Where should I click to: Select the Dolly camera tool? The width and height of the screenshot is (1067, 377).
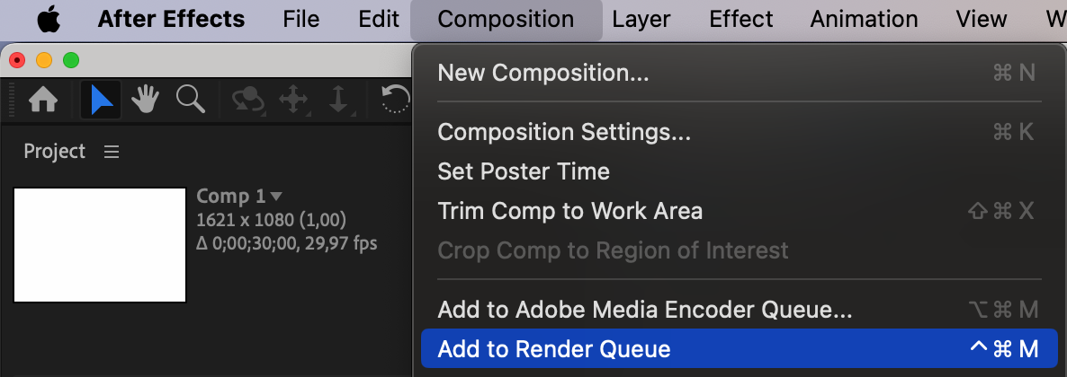coord(338,100)
